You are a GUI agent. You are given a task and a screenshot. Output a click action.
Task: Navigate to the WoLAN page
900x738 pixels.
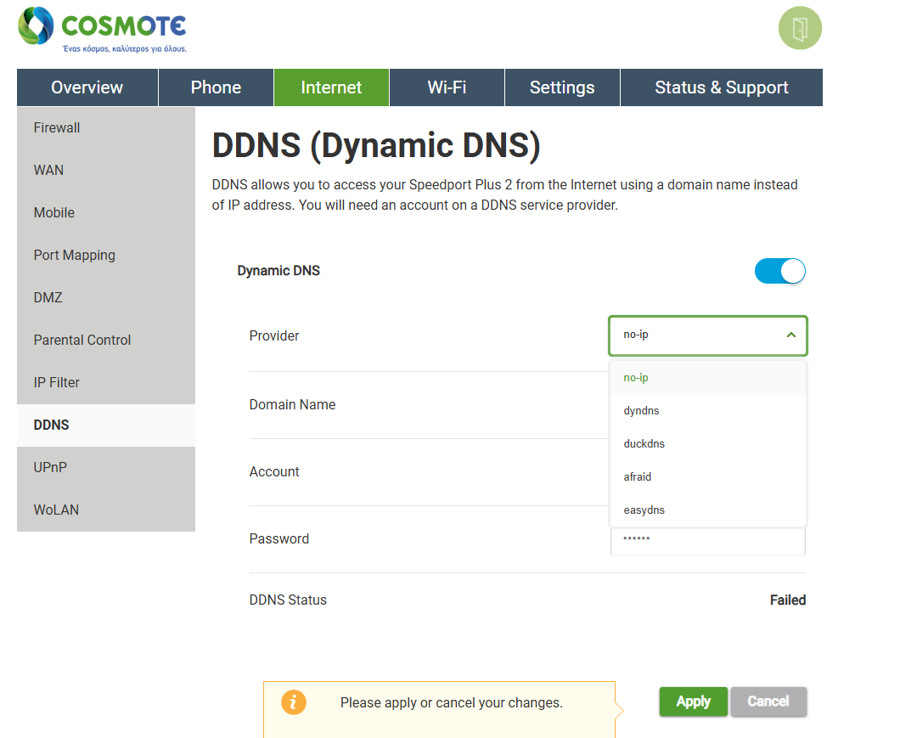(x=106, y=510)
